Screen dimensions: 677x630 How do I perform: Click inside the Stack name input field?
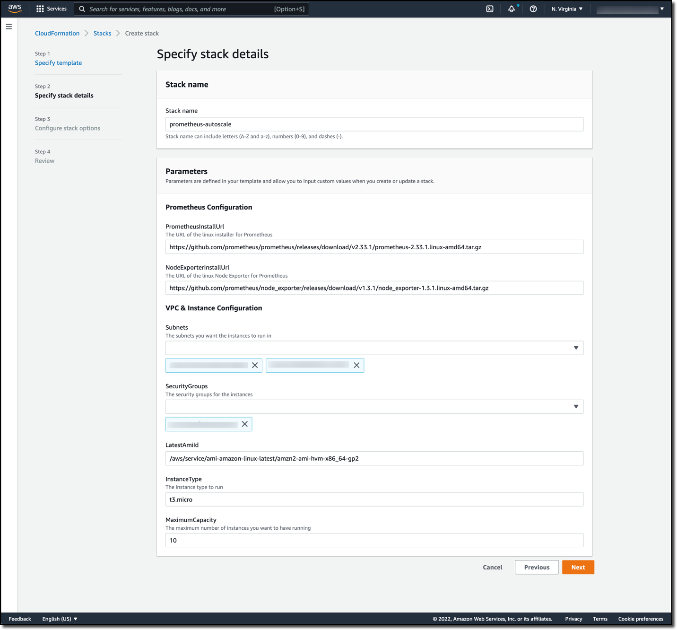[x=374, y=124]
